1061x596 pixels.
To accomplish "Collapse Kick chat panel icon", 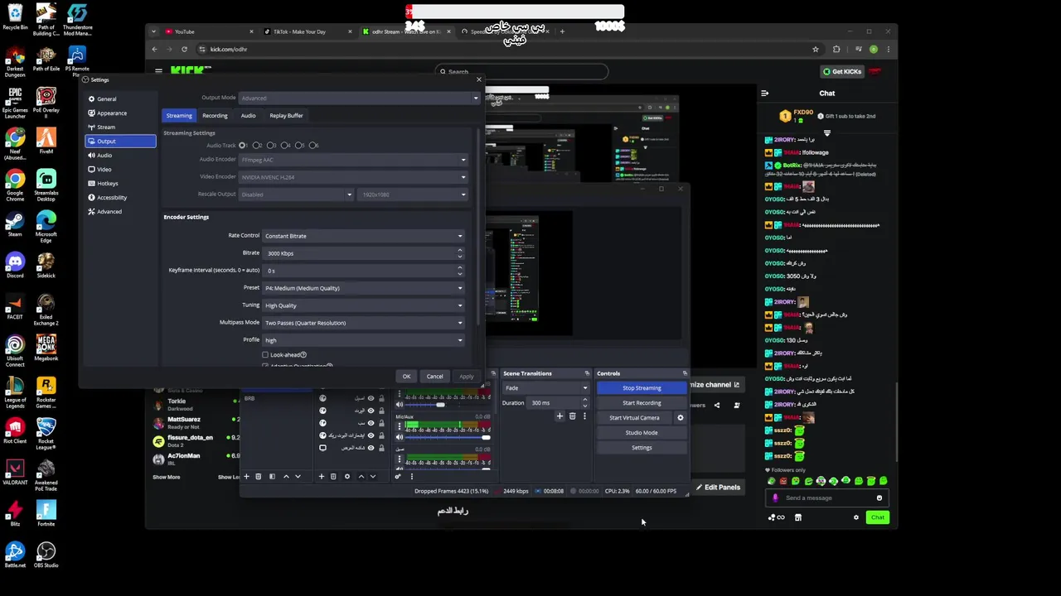I will pyautogui.click(x=764, y=93).
